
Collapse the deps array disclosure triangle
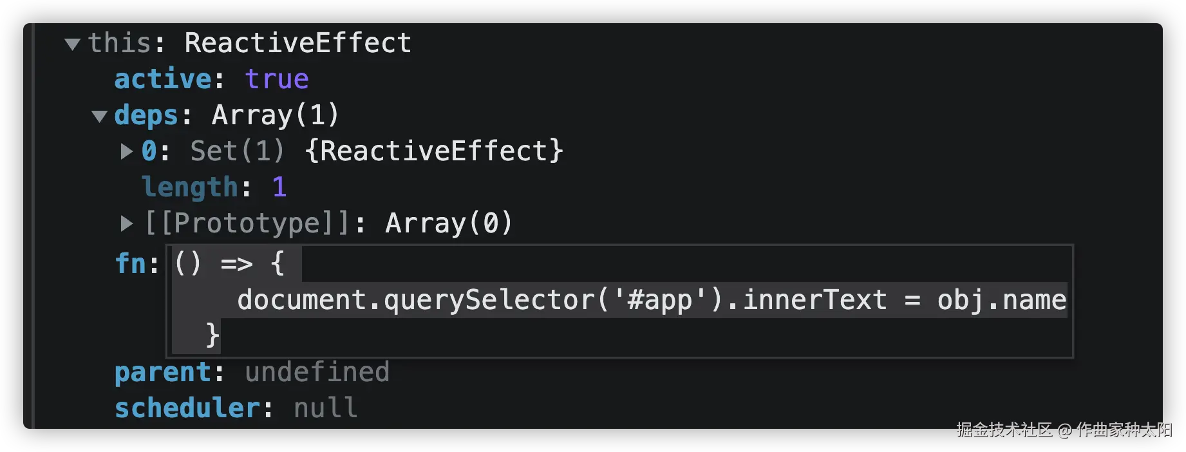[99, 117]
